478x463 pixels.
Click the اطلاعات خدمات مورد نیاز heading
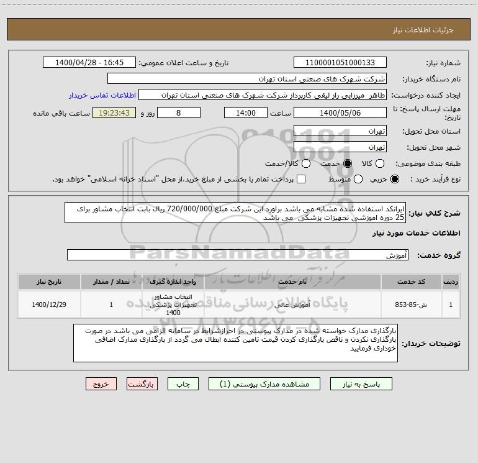pyautogui.click(x=416, y=233)
